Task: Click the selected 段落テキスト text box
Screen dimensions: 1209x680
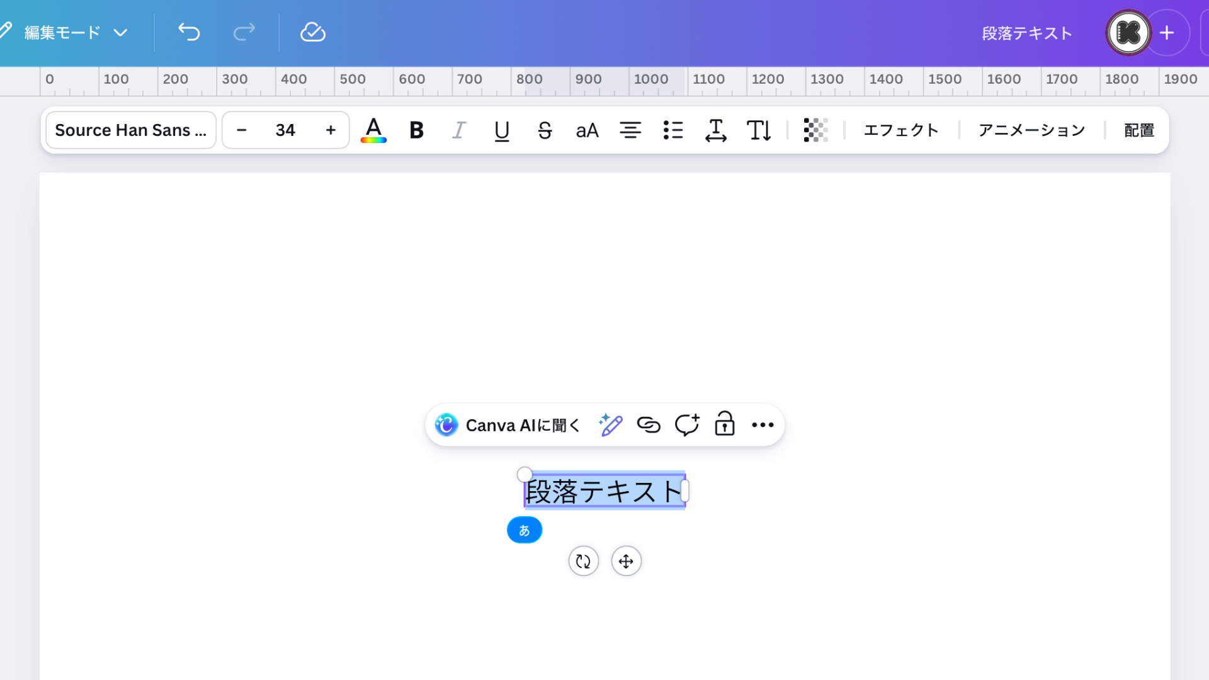Action: coord(604,491)
